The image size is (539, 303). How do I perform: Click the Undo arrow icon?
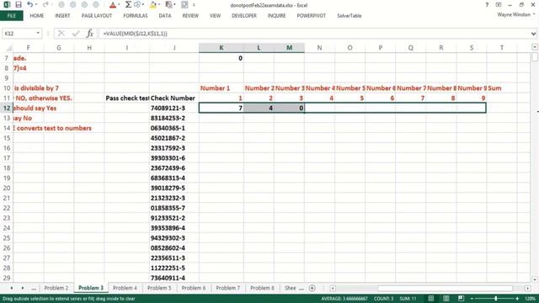30,5
